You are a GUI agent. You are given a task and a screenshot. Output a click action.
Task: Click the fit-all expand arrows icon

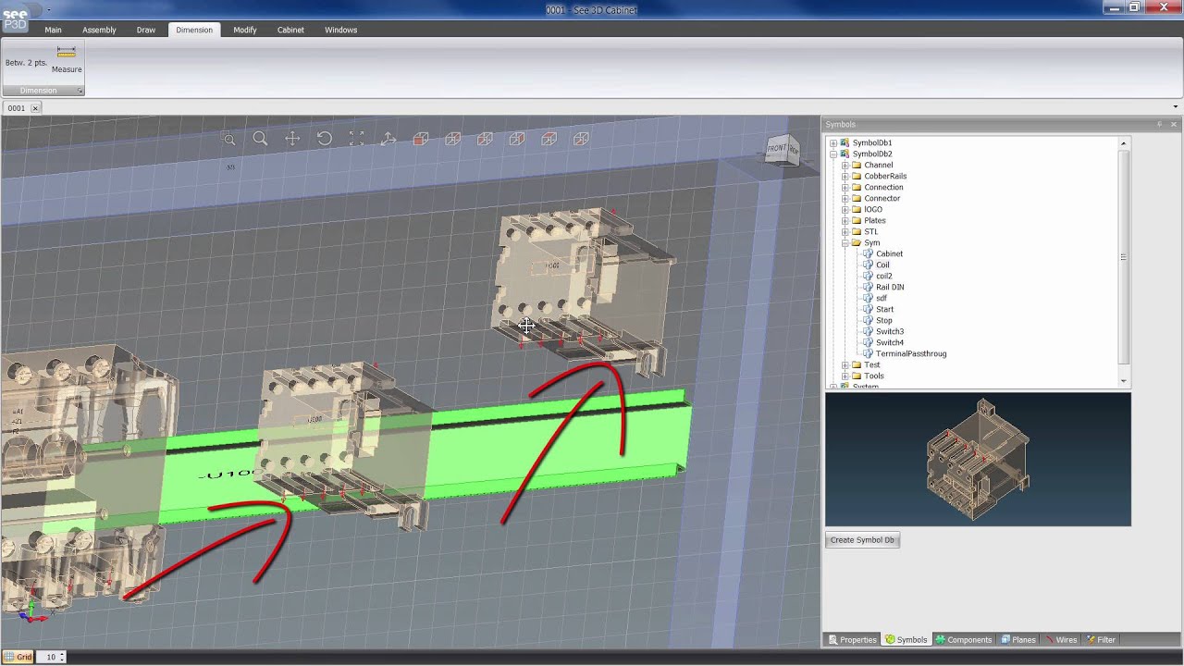[356, 139]
